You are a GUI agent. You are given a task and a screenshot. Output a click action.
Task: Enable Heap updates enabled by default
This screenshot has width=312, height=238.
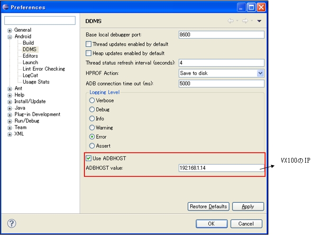(89, 53)
